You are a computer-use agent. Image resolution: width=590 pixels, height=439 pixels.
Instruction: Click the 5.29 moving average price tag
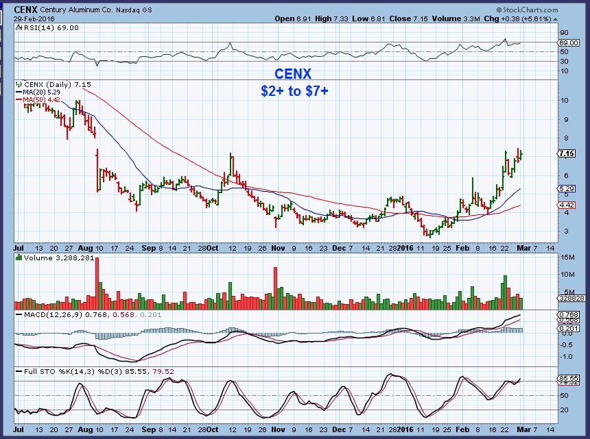point(566,189)
